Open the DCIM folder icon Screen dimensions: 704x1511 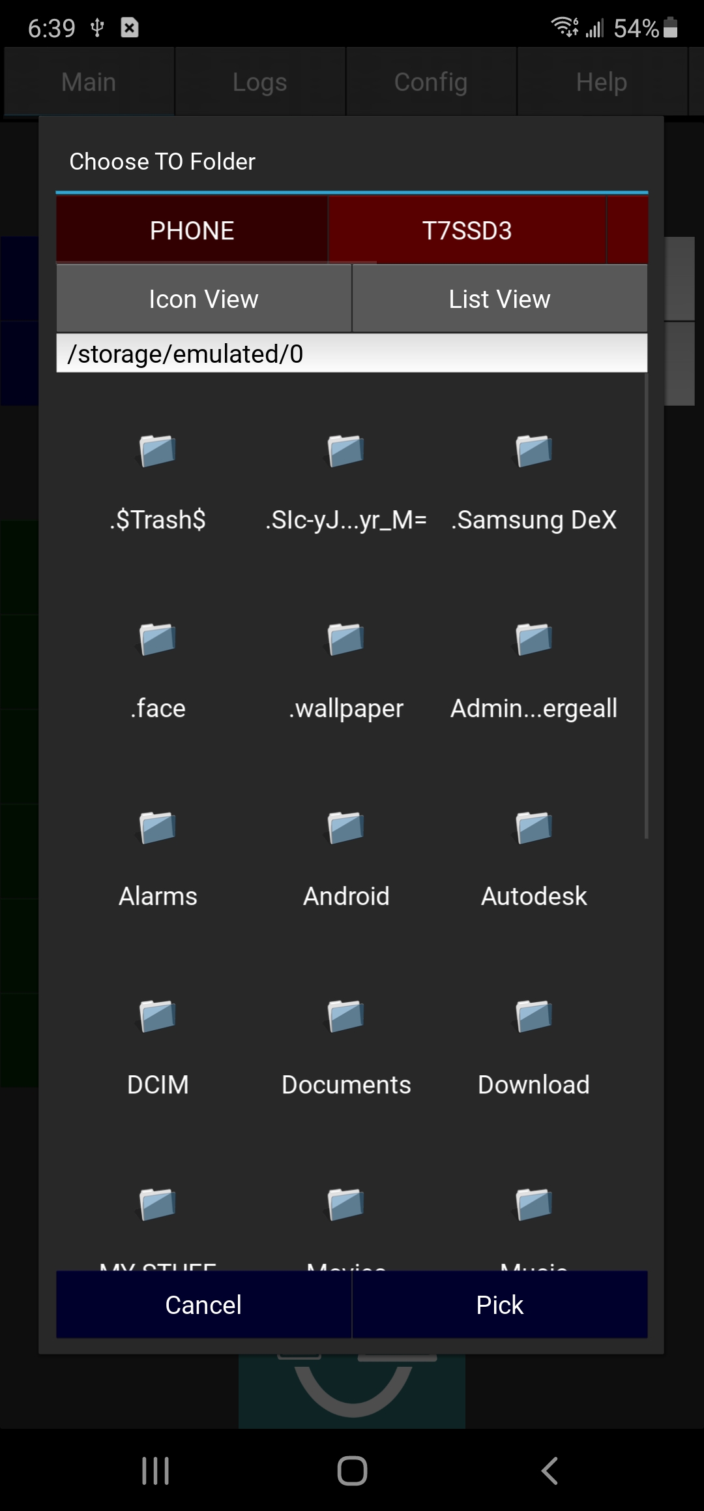[158, 1016]
